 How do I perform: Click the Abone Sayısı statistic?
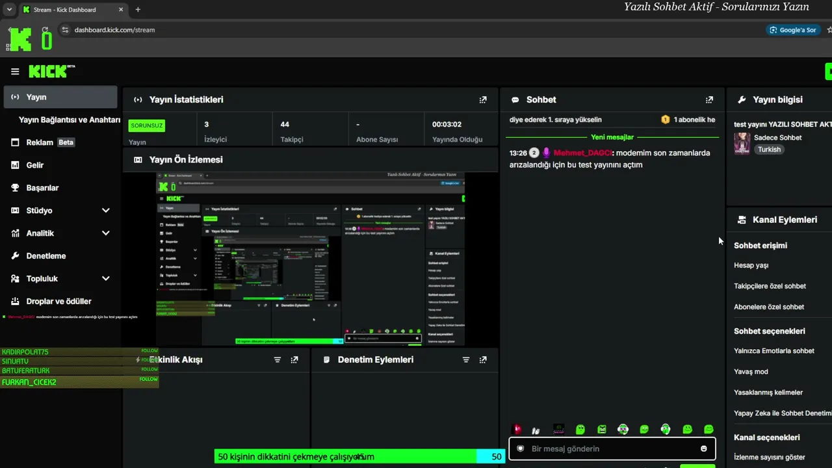[377, 131]
